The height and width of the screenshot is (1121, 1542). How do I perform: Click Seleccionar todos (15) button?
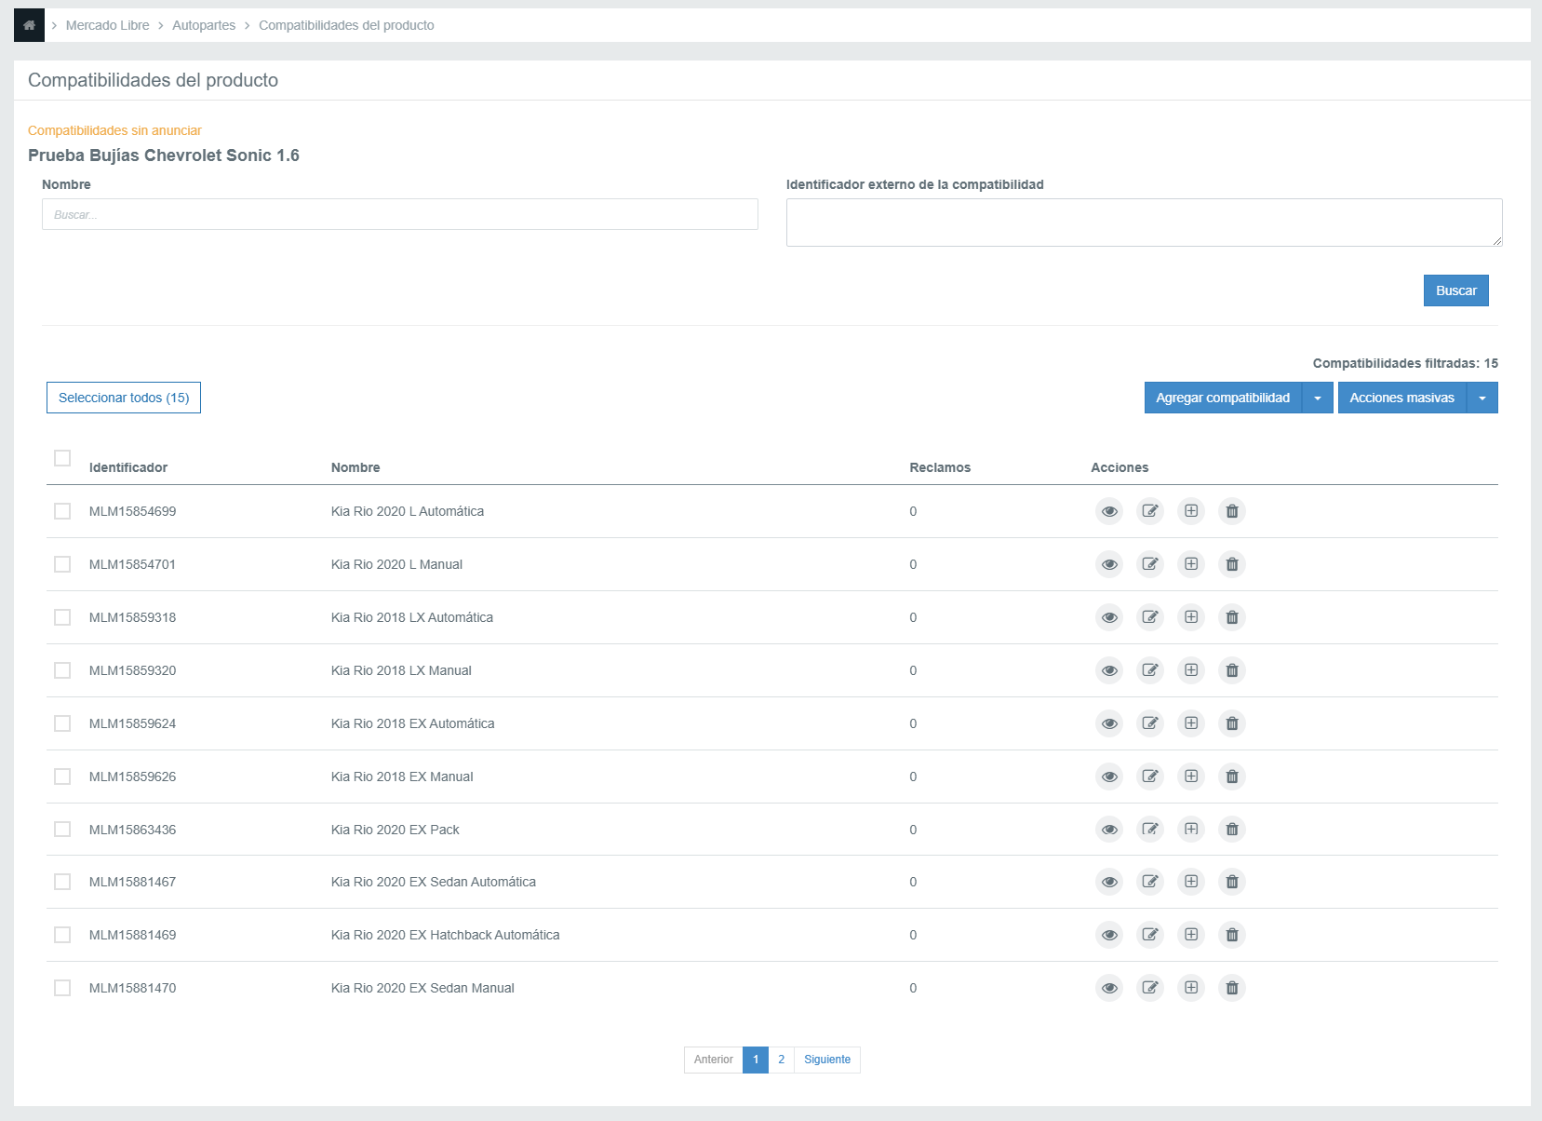click(x=124, y=398)
